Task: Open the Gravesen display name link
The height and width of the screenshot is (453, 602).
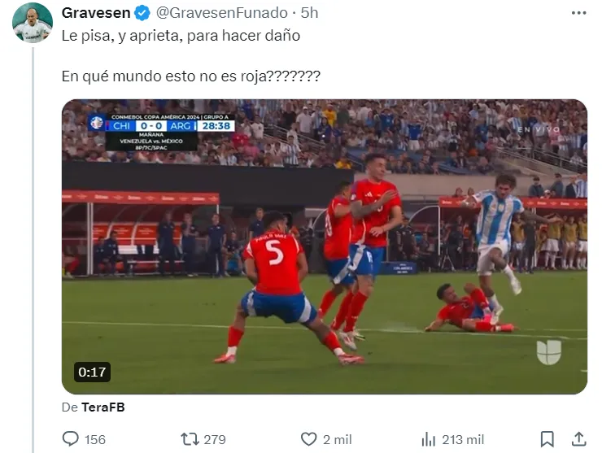Action: coord(96,13)
